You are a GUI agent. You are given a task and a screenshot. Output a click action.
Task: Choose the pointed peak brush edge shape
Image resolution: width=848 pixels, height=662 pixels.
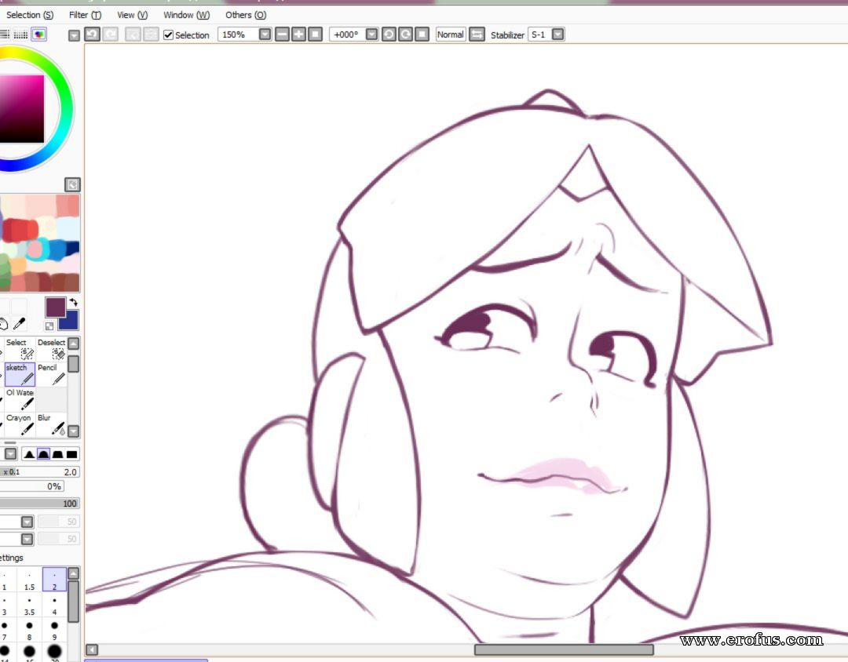(29, 454)
